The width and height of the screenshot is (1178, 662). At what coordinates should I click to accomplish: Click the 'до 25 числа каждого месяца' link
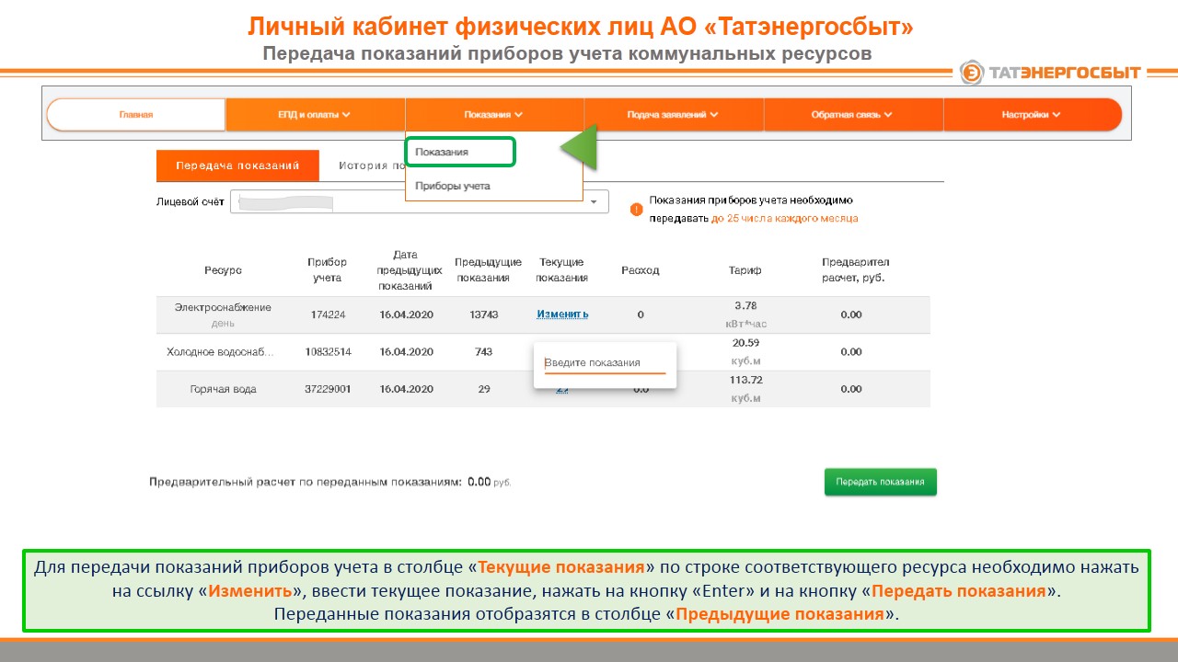click(x=784, y=219)
